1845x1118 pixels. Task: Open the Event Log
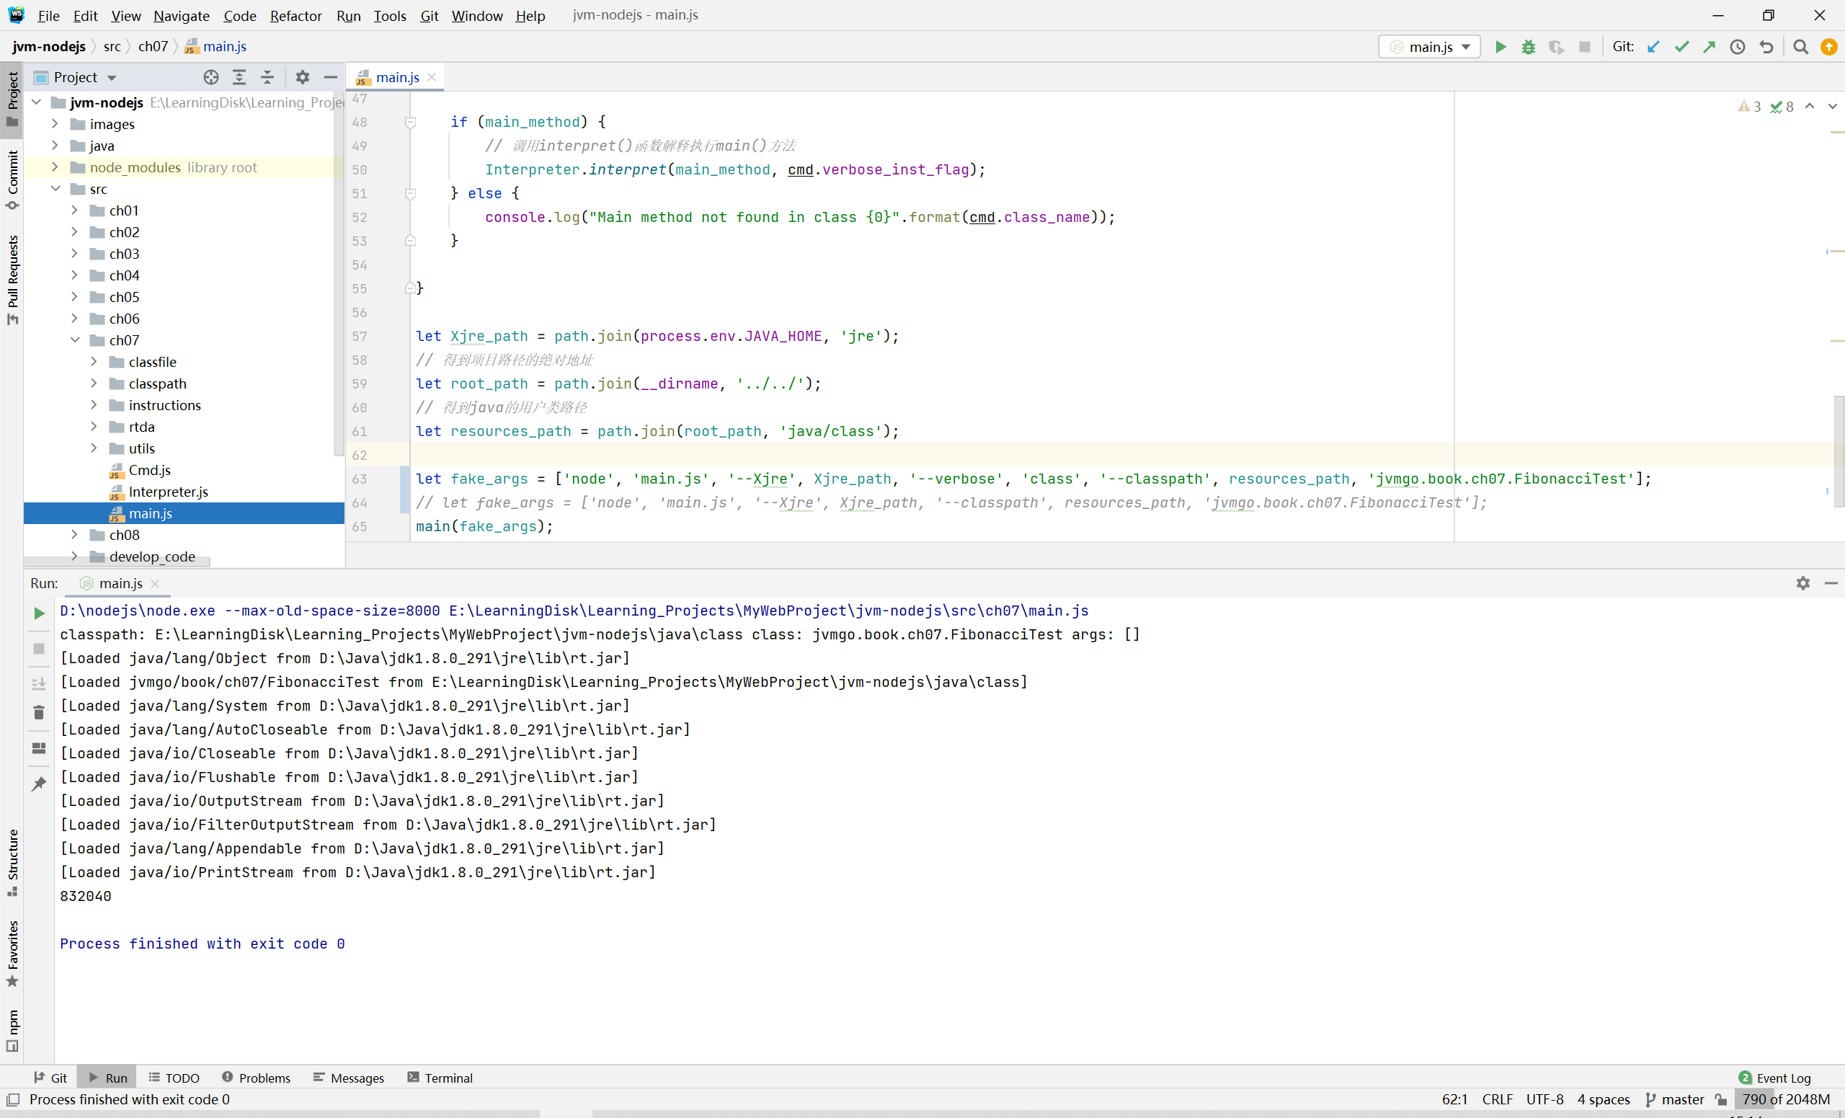click(1774, 1078)
